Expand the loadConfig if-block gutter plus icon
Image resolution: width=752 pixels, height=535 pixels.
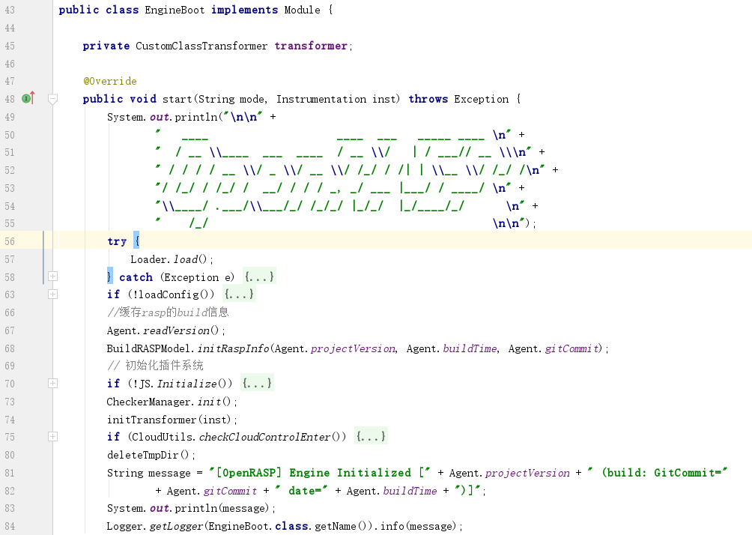(52, 294)
